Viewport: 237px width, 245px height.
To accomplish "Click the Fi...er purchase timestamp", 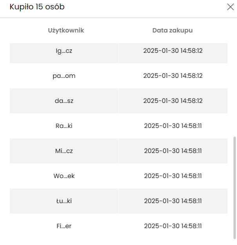I will pos(173,226).
